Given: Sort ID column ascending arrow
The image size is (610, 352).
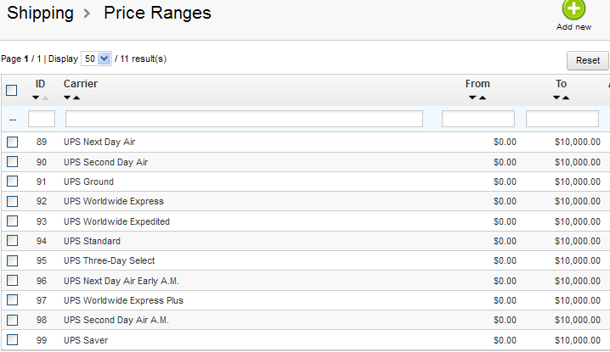Looking at the screenshot, I should tap(45, 98).
